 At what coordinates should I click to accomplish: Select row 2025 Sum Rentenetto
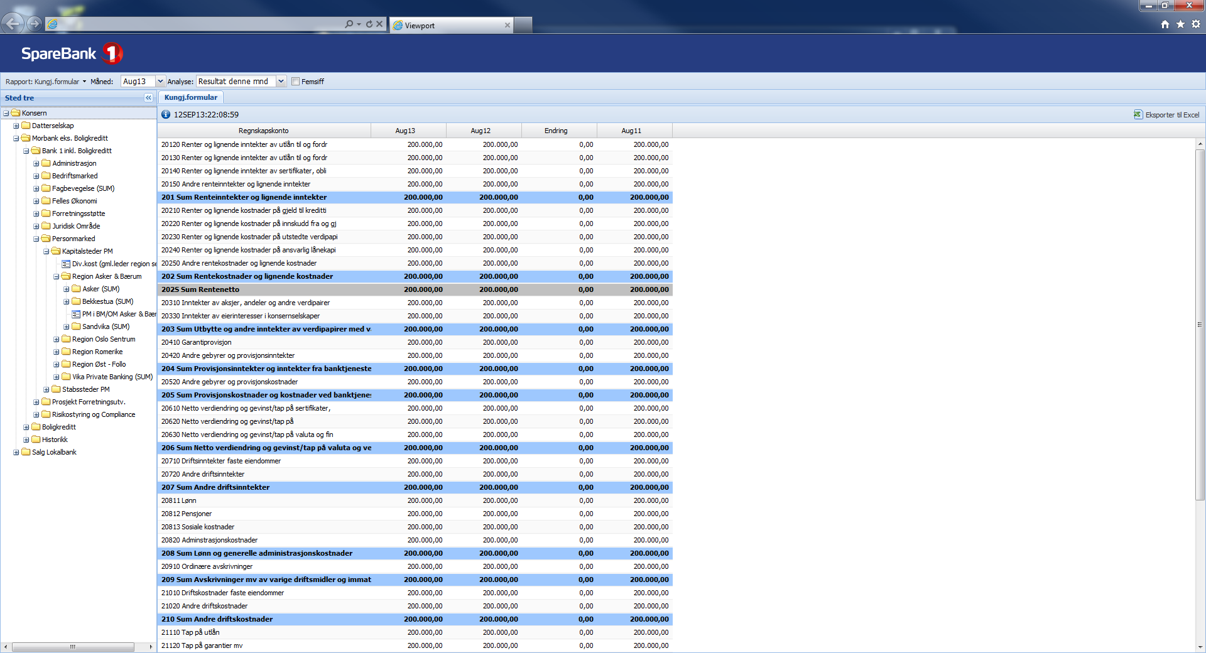coord(415,289)
